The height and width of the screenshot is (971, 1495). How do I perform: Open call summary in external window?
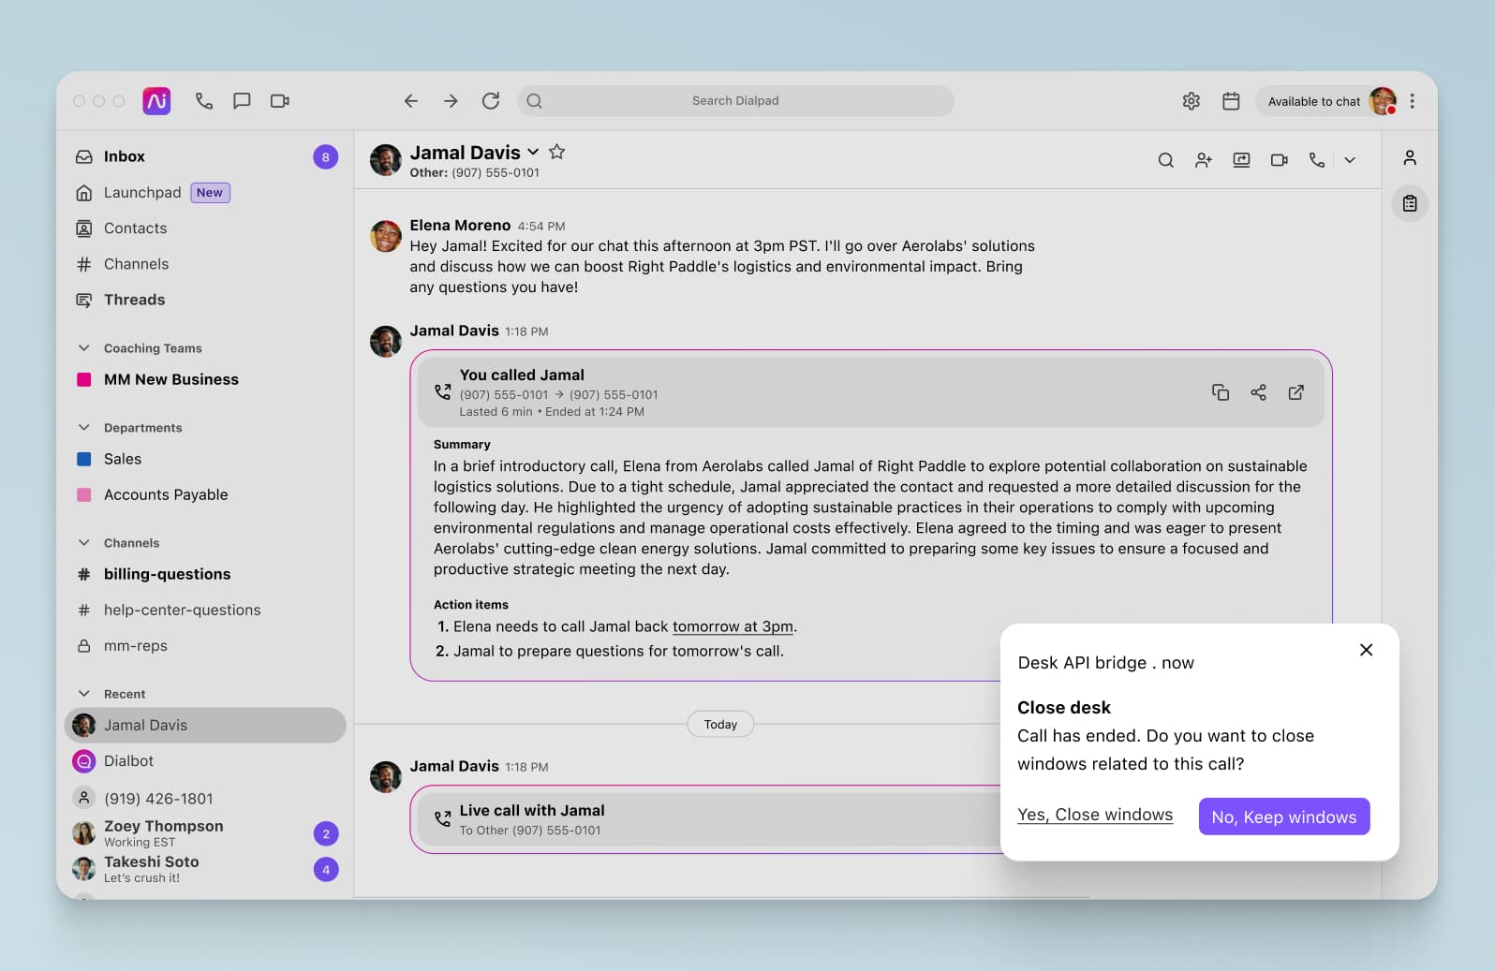pyautogui.click(x=1296, y=392)
